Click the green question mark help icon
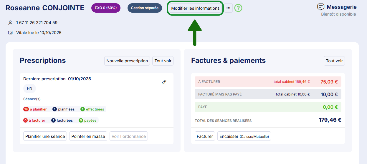The image size is (367, 164). [x=238, y=8]
